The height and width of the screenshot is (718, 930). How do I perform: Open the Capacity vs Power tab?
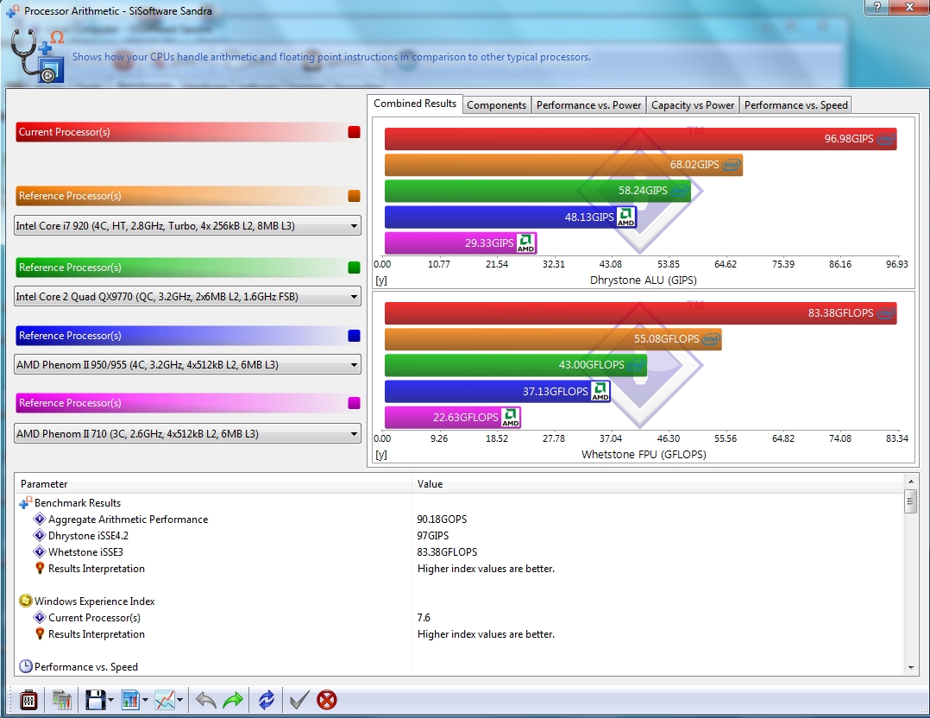(693, 105)
